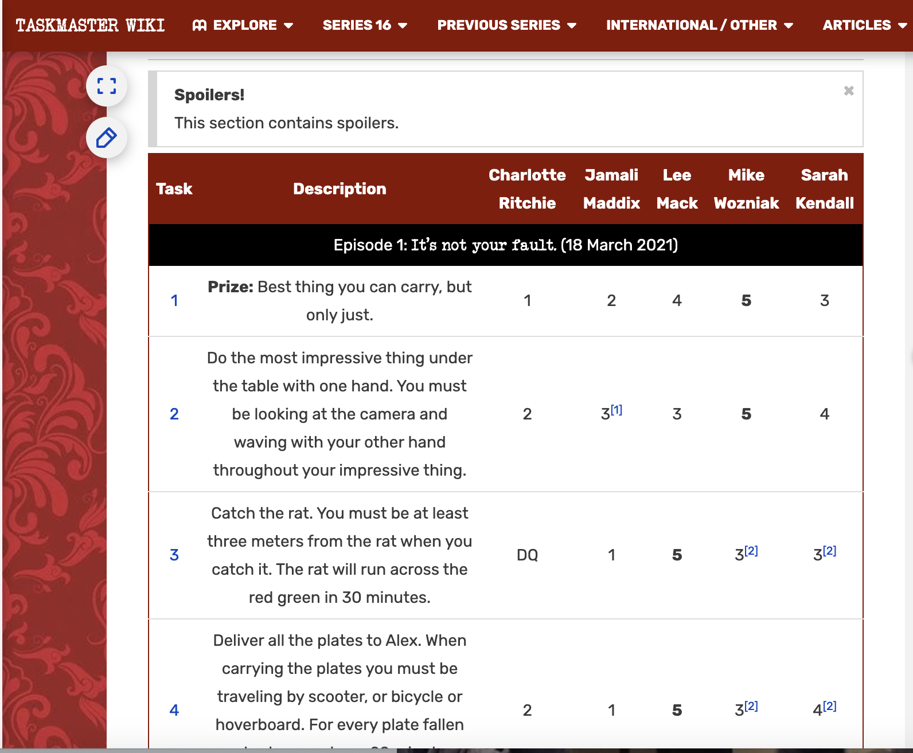The height and width of the screenshot is (753, 913).
Task: Open the Task 2 link
Action: coord(174,414)
